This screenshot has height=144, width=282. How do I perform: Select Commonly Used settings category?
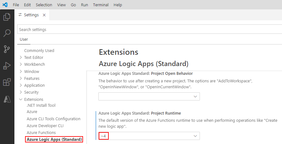pyautogui.click(x=39, y=50)
